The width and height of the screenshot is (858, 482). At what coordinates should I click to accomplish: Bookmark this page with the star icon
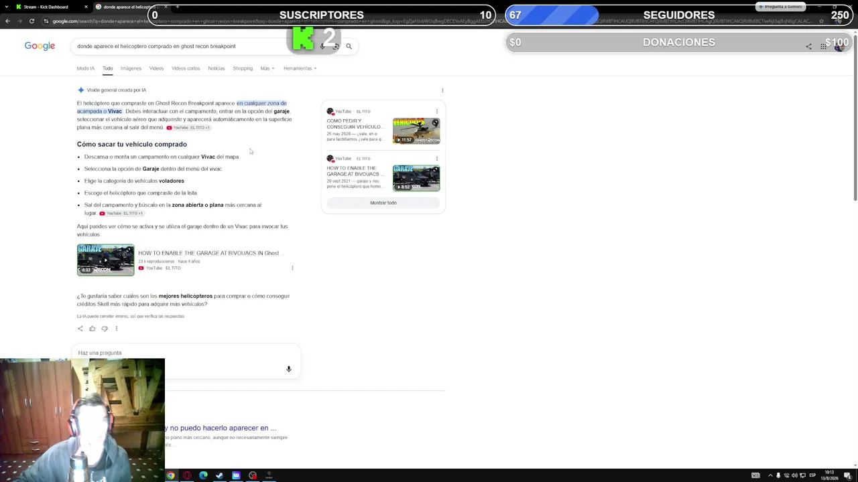(x=821, y=21)
